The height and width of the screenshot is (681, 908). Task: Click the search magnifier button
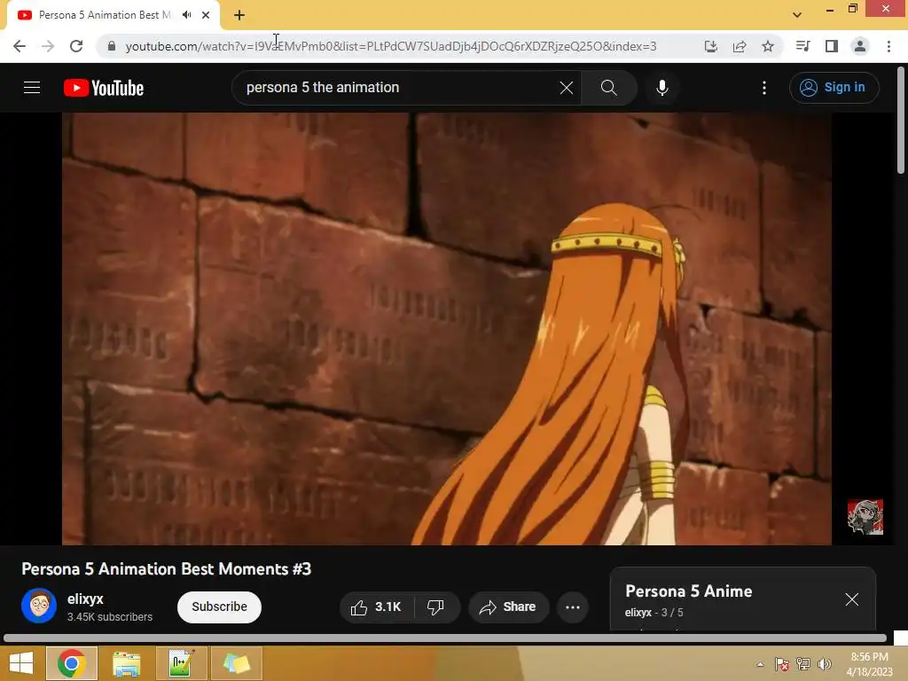(608, 88)
